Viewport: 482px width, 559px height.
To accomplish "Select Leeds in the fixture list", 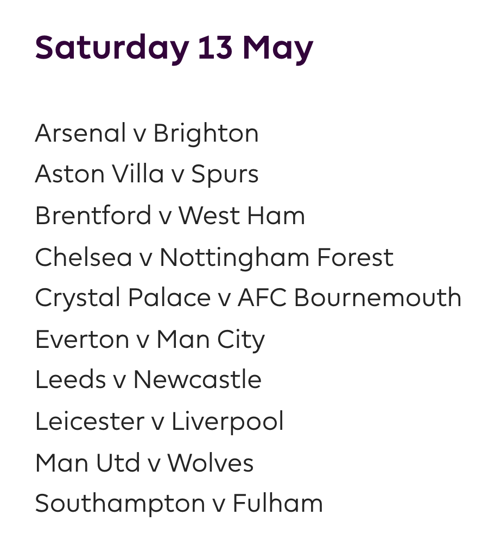I will [70, 380].
